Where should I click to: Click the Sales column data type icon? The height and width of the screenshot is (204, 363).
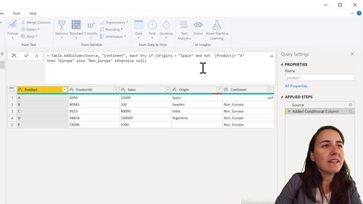(123, 90)
